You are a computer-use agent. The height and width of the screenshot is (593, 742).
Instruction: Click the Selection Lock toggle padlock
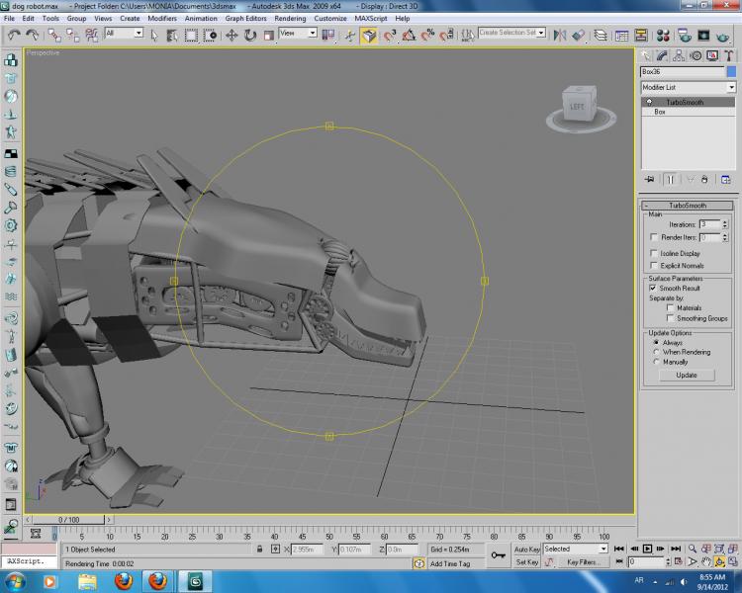(259, 549)
